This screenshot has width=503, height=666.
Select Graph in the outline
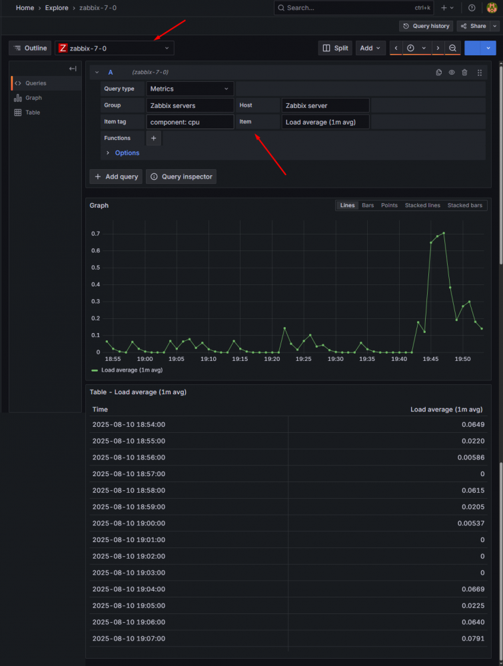click(x=46, y=98)
